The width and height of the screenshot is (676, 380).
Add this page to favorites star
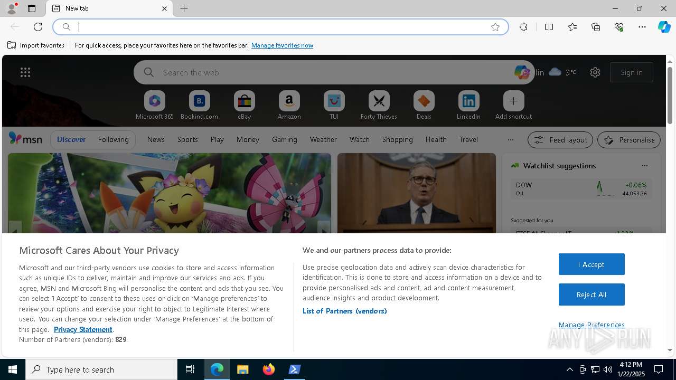click(x=495, y=27)
